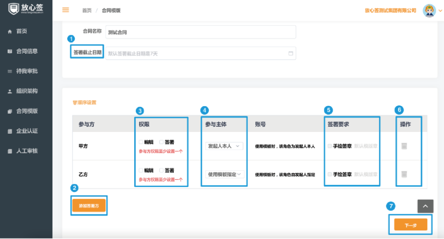Check 签署 permission for 乙方

(162, 170)
